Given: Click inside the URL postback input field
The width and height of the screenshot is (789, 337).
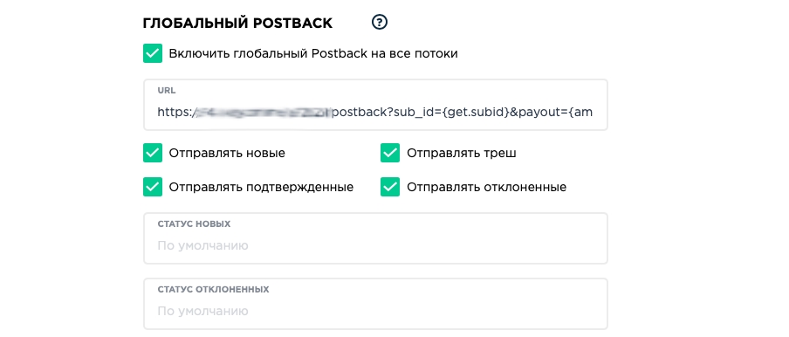Looking at the screenshot, I should [375, 105].
